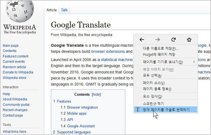The width and height of the screenshot is (211, 135).
Task: Click the Back arrow in context menu
Action: [x=142, y=40]
